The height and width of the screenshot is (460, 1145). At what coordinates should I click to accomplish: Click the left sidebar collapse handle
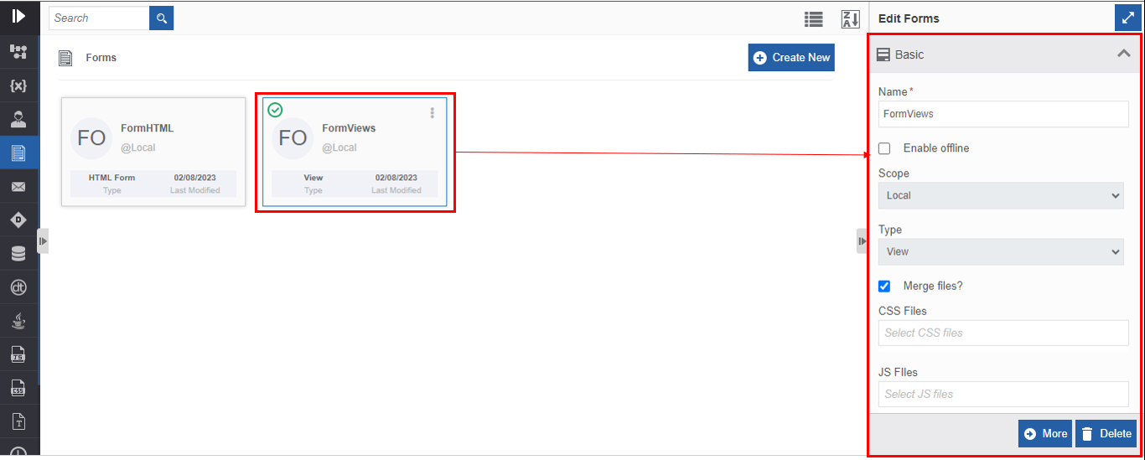(43, 240)
